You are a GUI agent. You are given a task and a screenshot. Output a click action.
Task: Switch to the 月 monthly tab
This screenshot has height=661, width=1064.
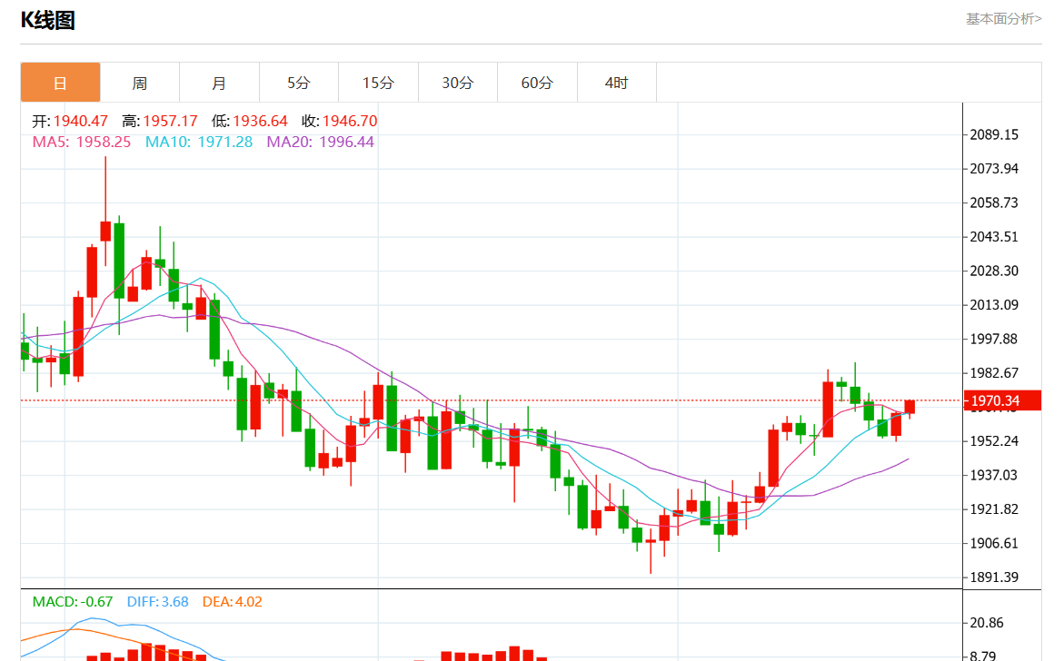click(219, 83)
